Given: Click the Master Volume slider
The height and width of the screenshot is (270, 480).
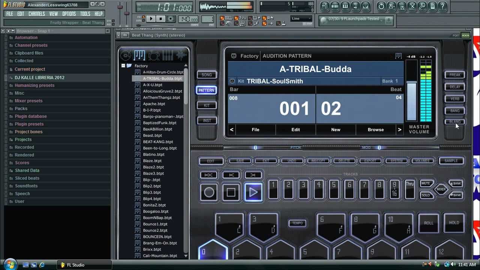Looking at the screenshot, I should click(411, 91).
